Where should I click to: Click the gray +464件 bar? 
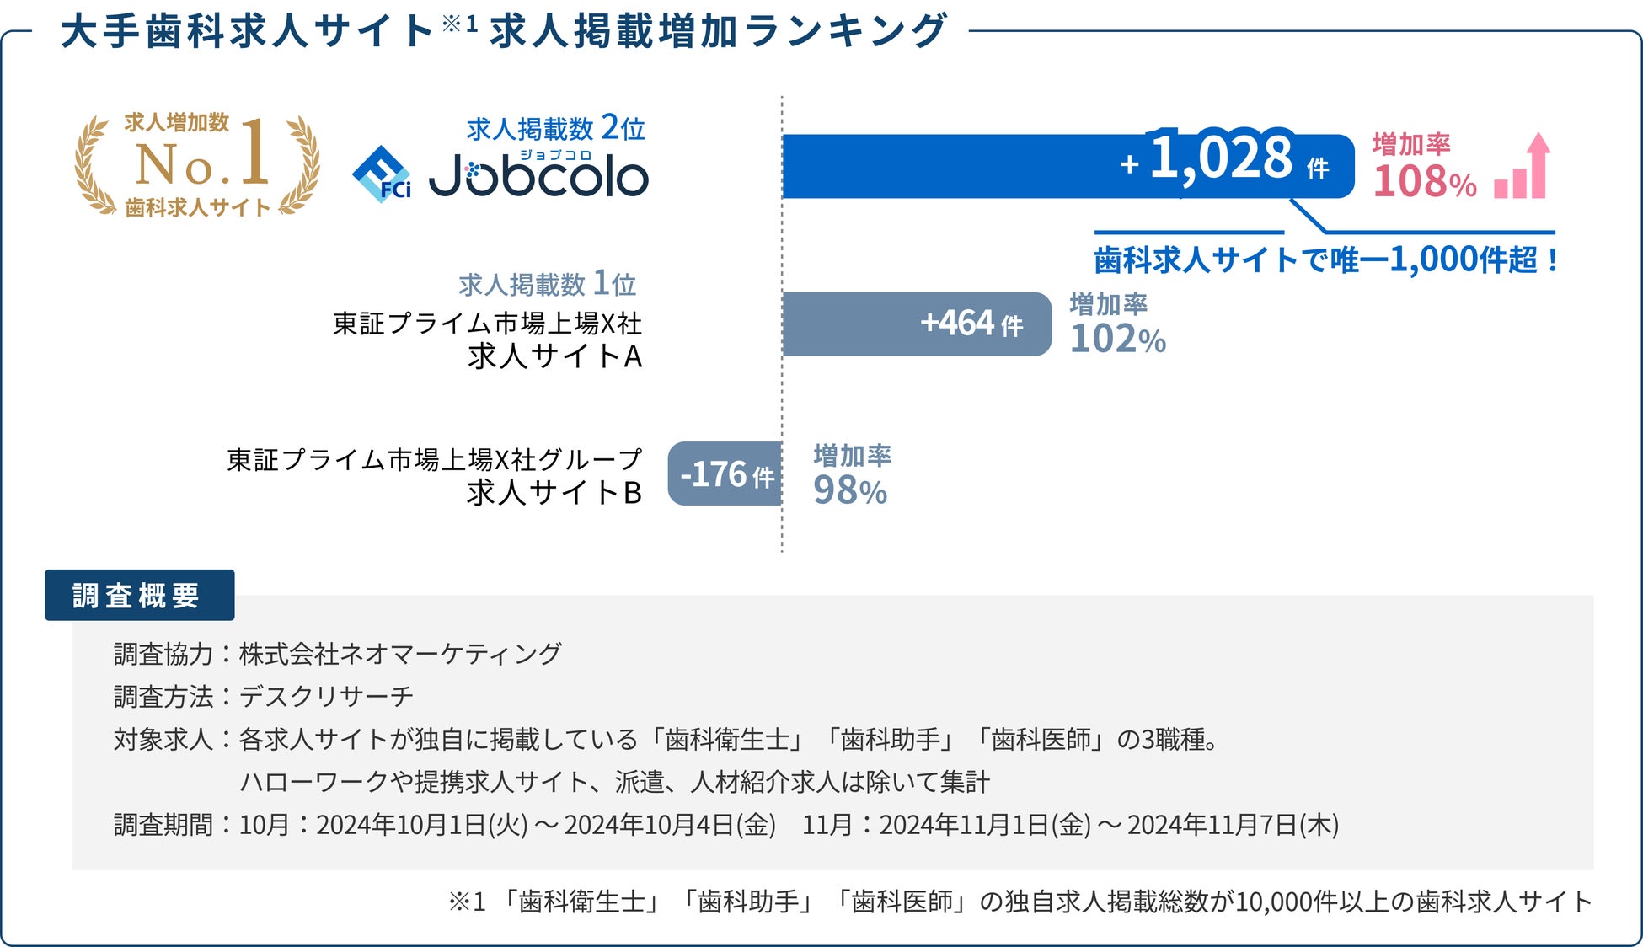(x=917, y=324)
